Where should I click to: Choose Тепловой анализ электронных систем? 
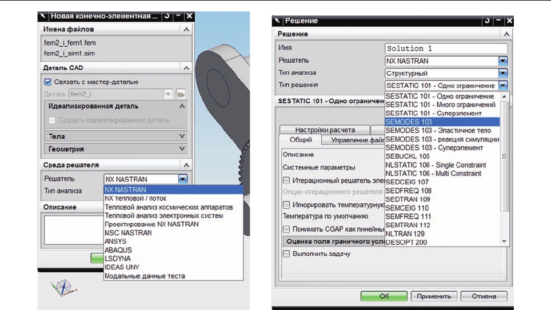pos(173,216)
